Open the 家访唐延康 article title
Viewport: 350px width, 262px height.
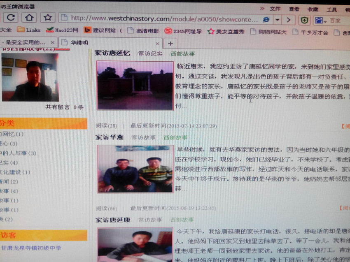[x=113, y=220]
